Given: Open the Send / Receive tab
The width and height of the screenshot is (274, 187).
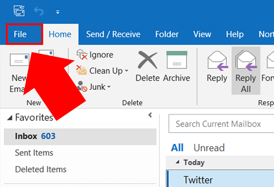Looking at the screenshot, I should (x=113, y=34).
